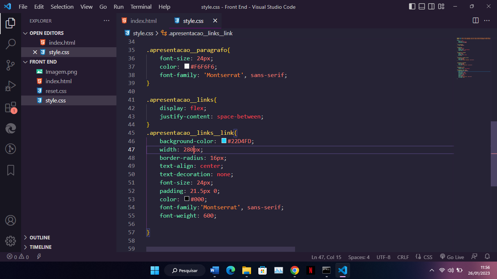Screen dimensions: 497x279
Task: Close the style.css editor tab
Action: [215, 21]
